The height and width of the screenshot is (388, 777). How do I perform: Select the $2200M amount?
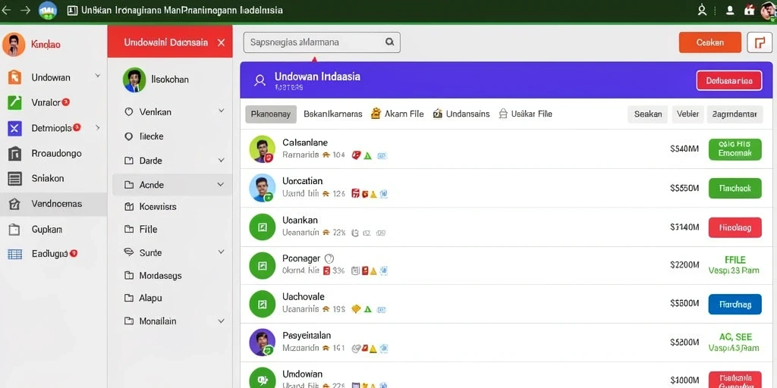click(x=684, y=264)
